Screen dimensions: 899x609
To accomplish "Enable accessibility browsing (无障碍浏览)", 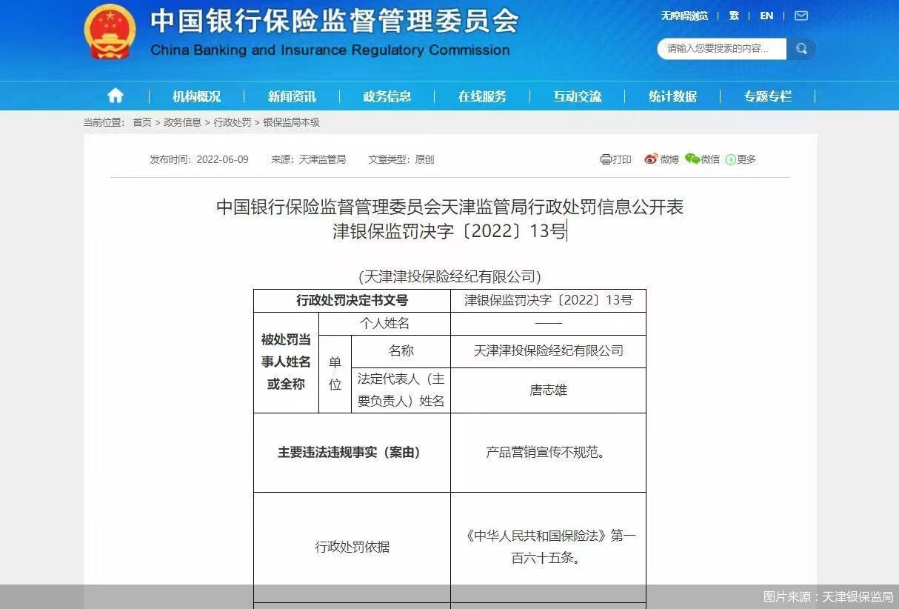I will pos(684,16).
